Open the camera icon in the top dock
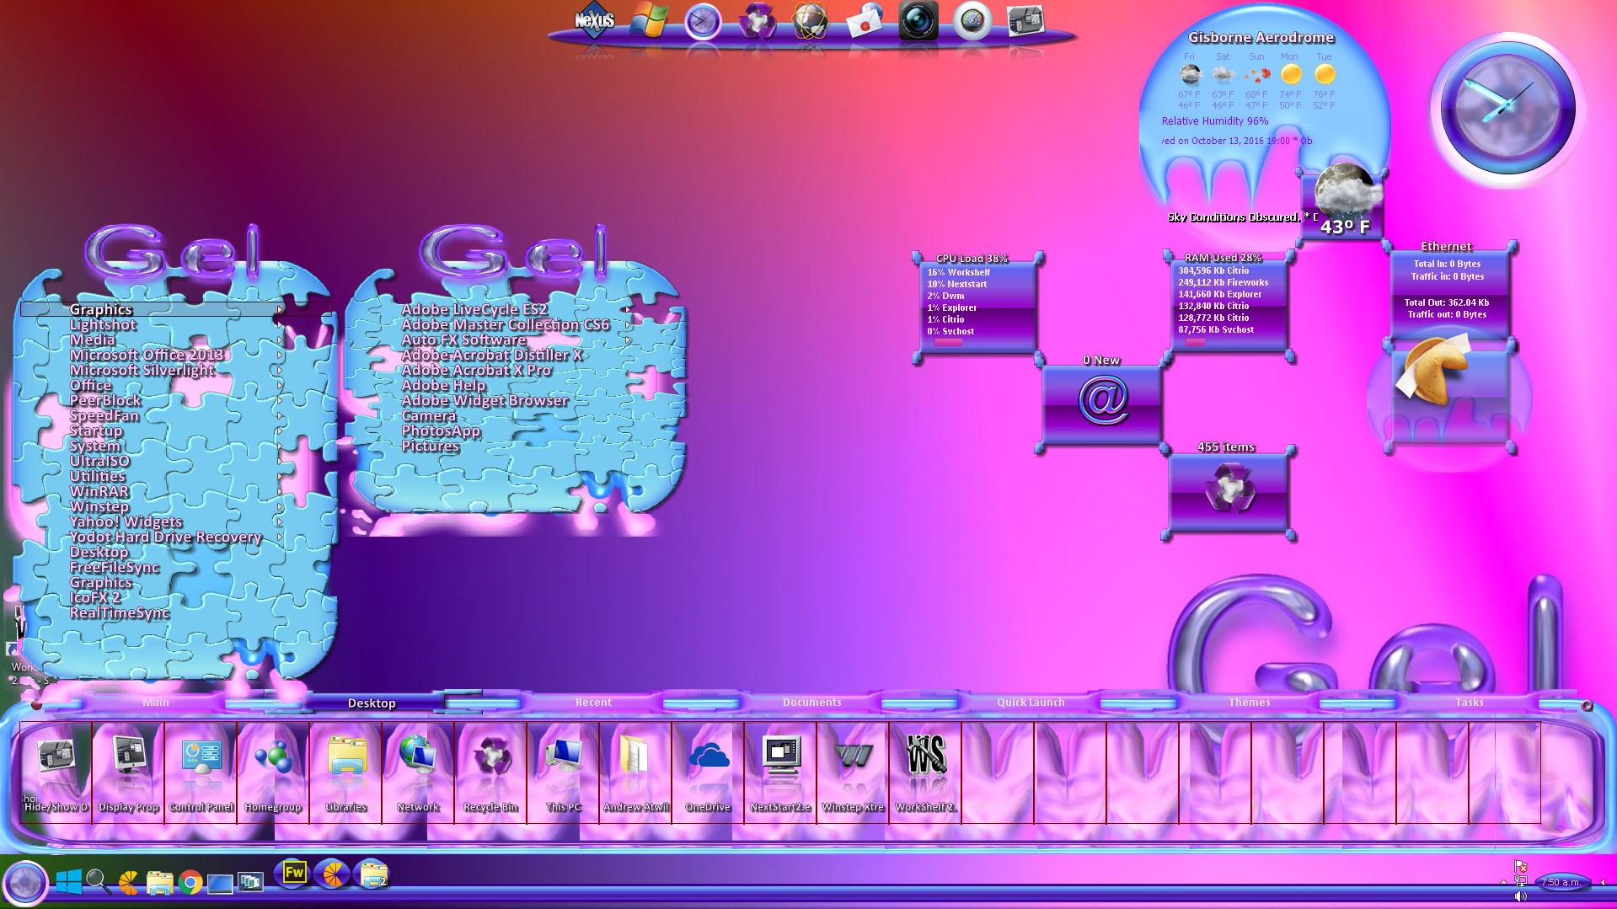Image resolution: width=1617 pixels, height=909 pixels. coord(918,21)
